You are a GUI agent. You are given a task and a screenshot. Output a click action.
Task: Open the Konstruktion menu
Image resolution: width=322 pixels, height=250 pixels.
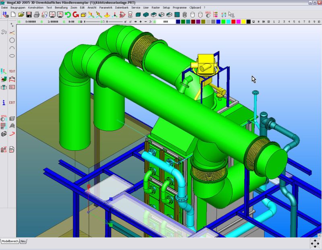pos(36,7)
